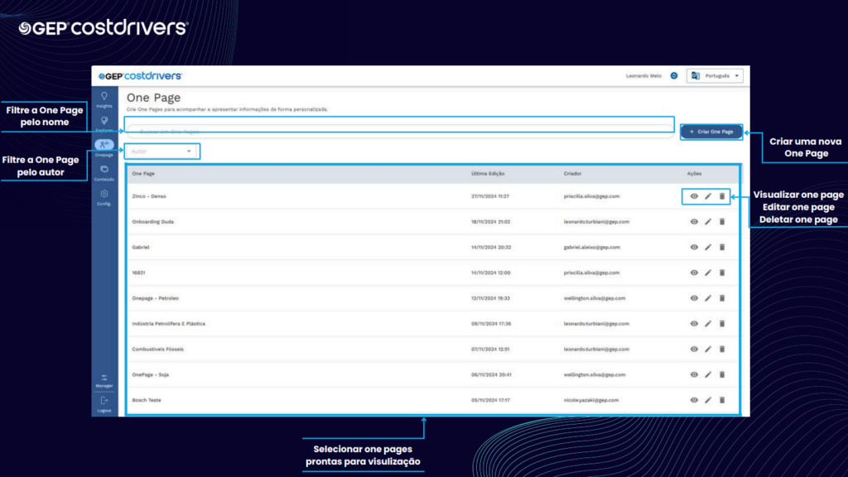
Task: Edit the Bosch Teste one page
Action: click(708, 400)
